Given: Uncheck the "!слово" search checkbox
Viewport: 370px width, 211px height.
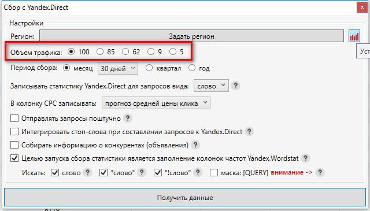Looking at the screenshot, I should [x=158, y=172].
